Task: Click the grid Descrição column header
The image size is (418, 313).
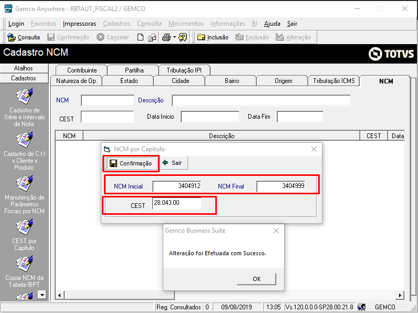Action: (x=222, y=136)
